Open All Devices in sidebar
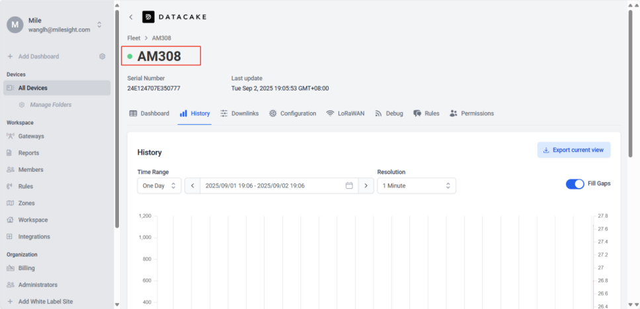 pyautogui.click(x=57, y=88)
